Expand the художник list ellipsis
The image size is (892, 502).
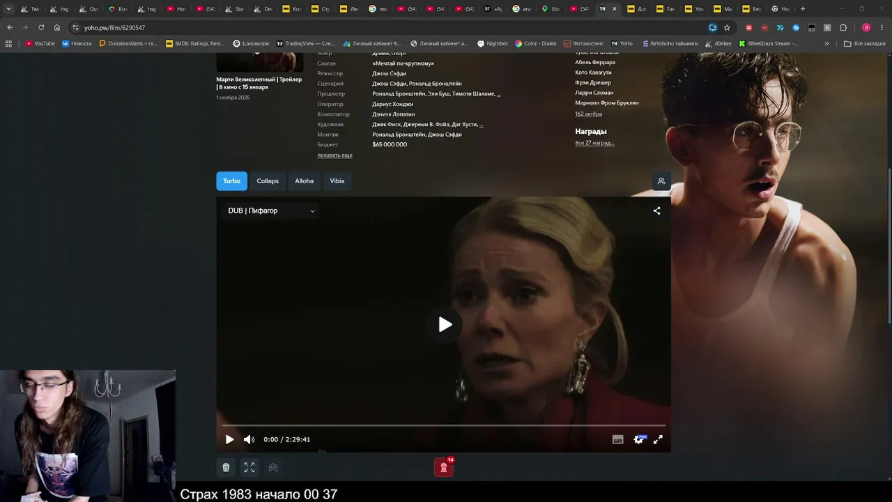click(x=481, y=125)
